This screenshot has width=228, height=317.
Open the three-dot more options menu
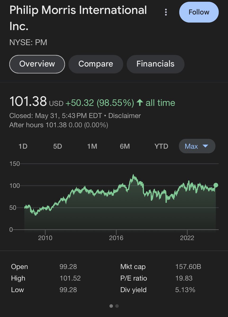[166, 12]
